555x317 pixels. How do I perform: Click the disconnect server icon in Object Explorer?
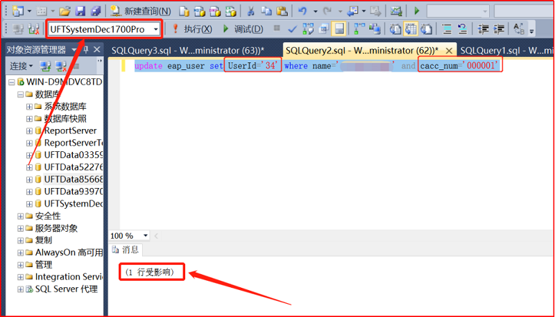coord(61,66)
